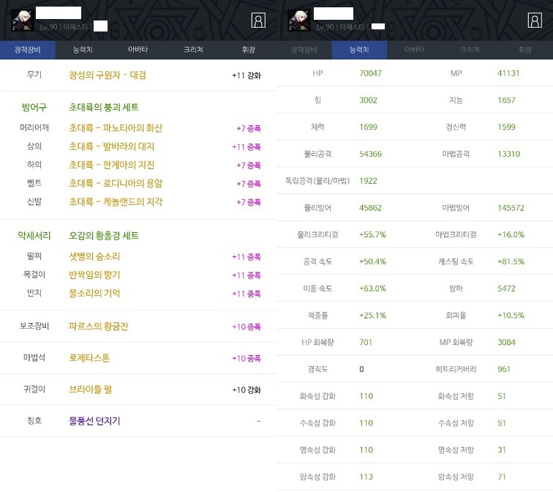Click HP value 70047

[x=370, y=73]
